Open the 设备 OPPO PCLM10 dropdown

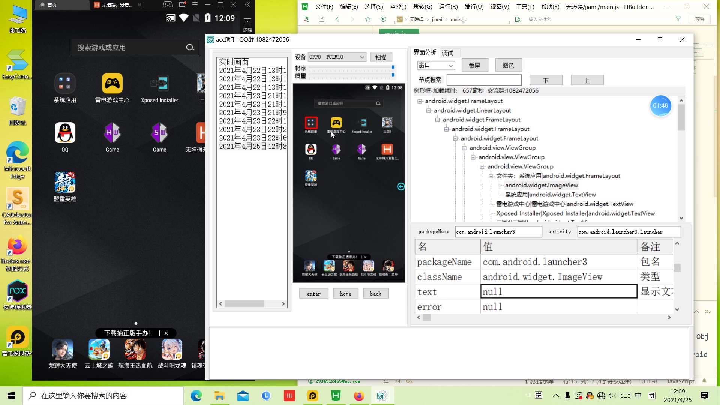(x=337, y=57)
